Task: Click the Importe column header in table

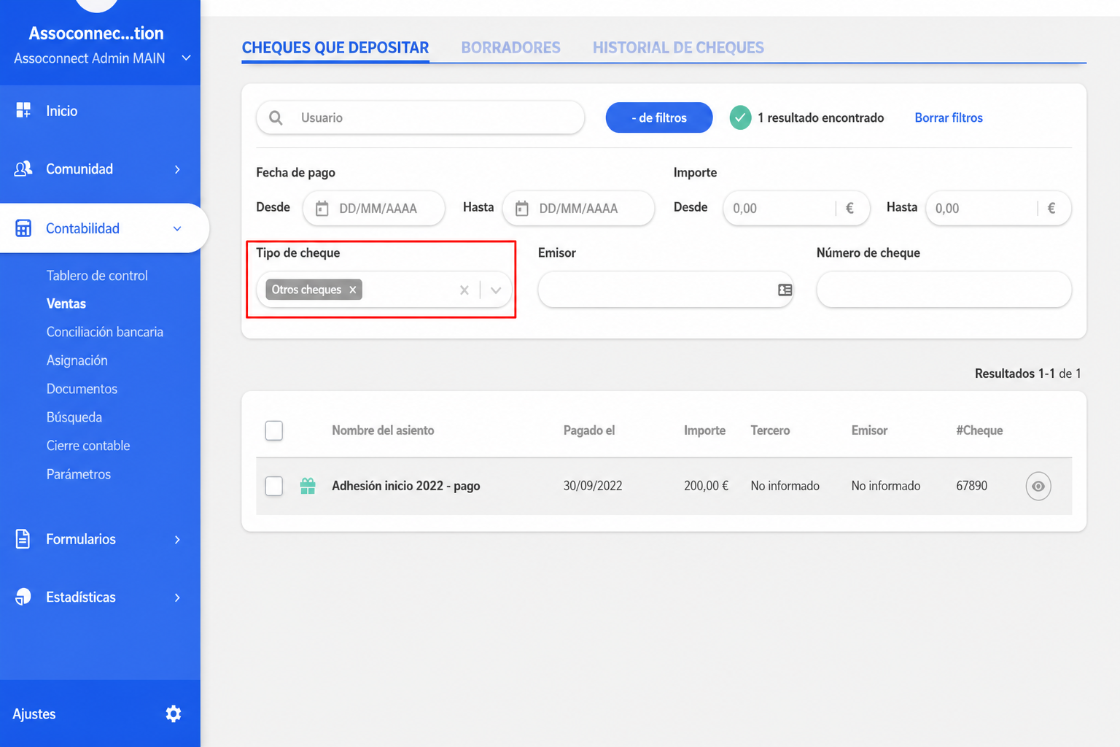Action: pos(704,430)
